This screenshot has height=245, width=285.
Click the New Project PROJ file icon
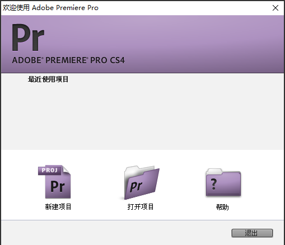click(x=54, y=182)
